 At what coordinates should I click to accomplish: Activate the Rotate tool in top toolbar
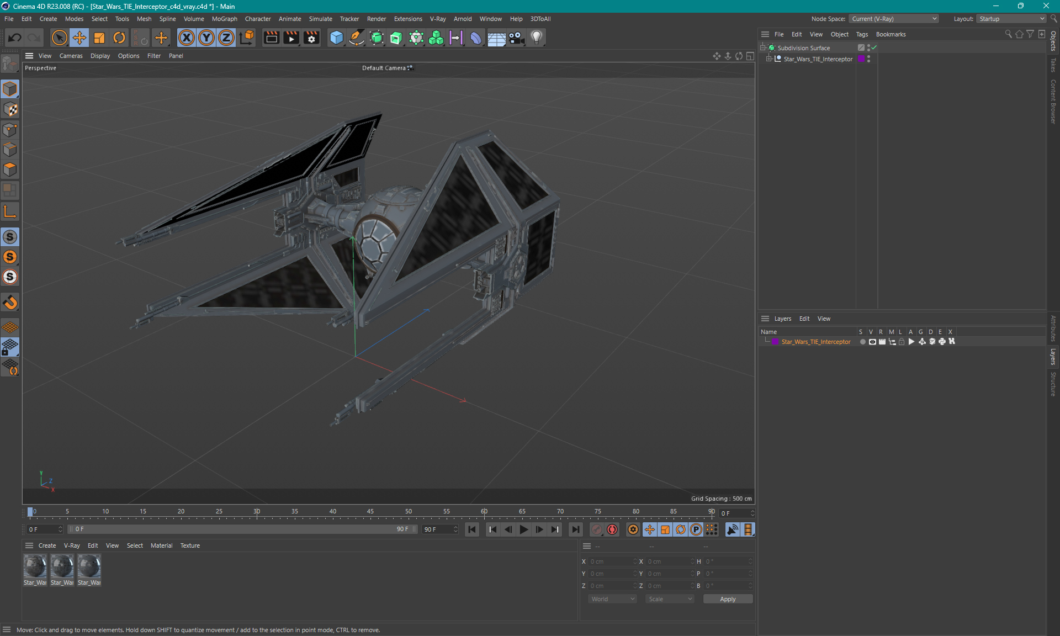coord(119,38)
